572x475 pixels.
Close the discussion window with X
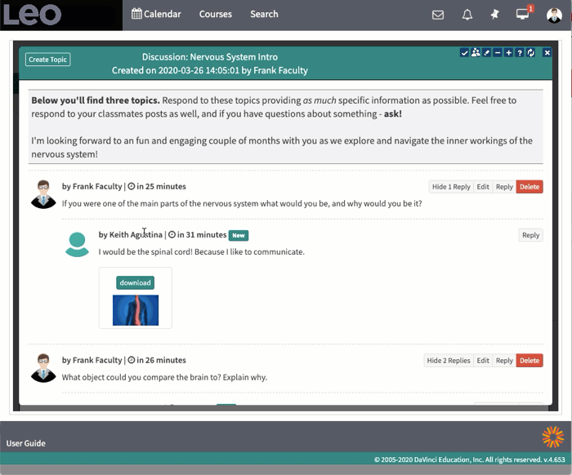[547, 53]
